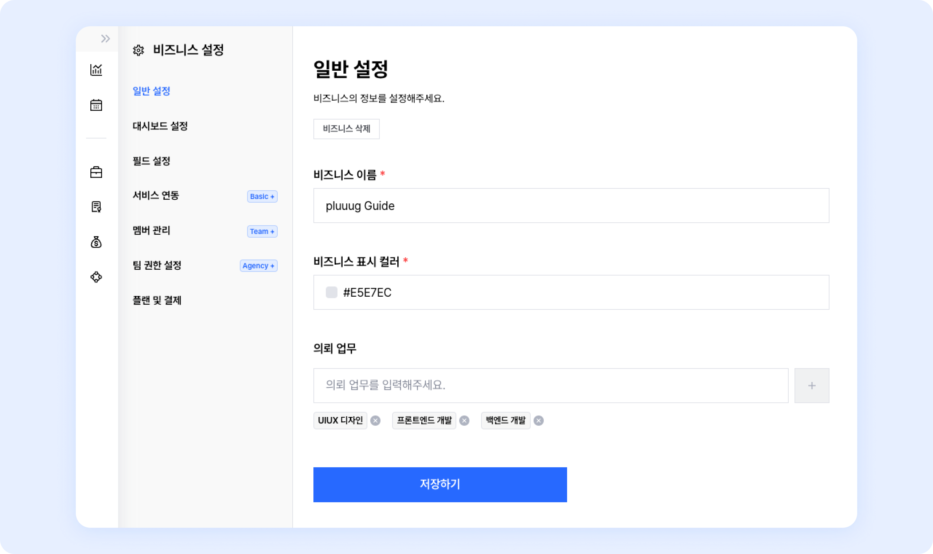Open the analytics chart icon in sidebar
The image size is (933, 554).
click(x=96, y=70)
